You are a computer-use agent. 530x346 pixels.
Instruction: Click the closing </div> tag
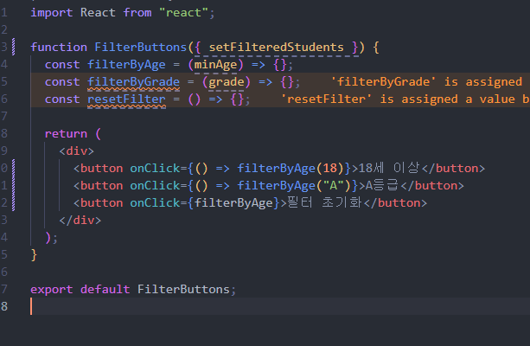80,221
